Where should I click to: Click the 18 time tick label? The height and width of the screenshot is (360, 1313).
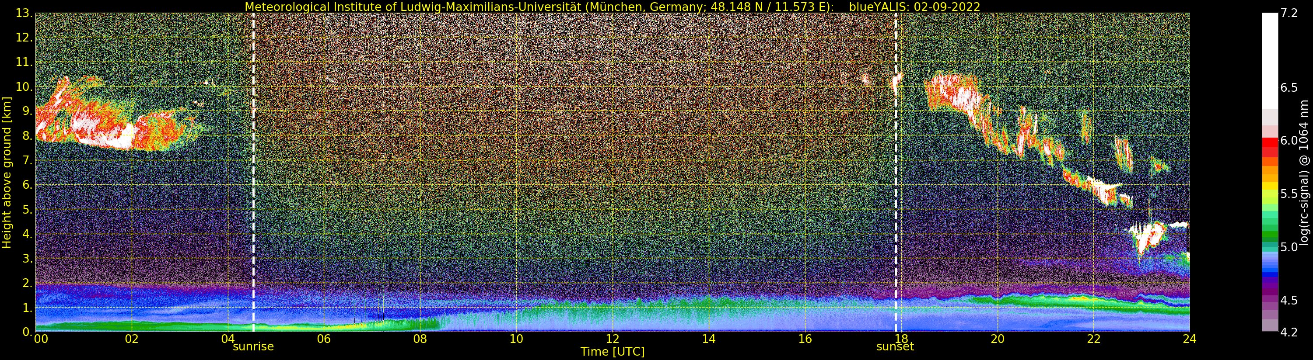(x=901, y=339)
